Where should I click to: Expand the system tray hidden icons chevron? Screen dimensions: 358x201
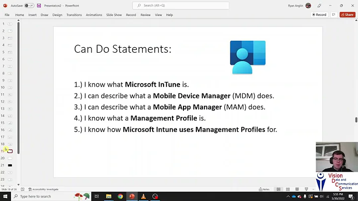[x=288, y=197]
